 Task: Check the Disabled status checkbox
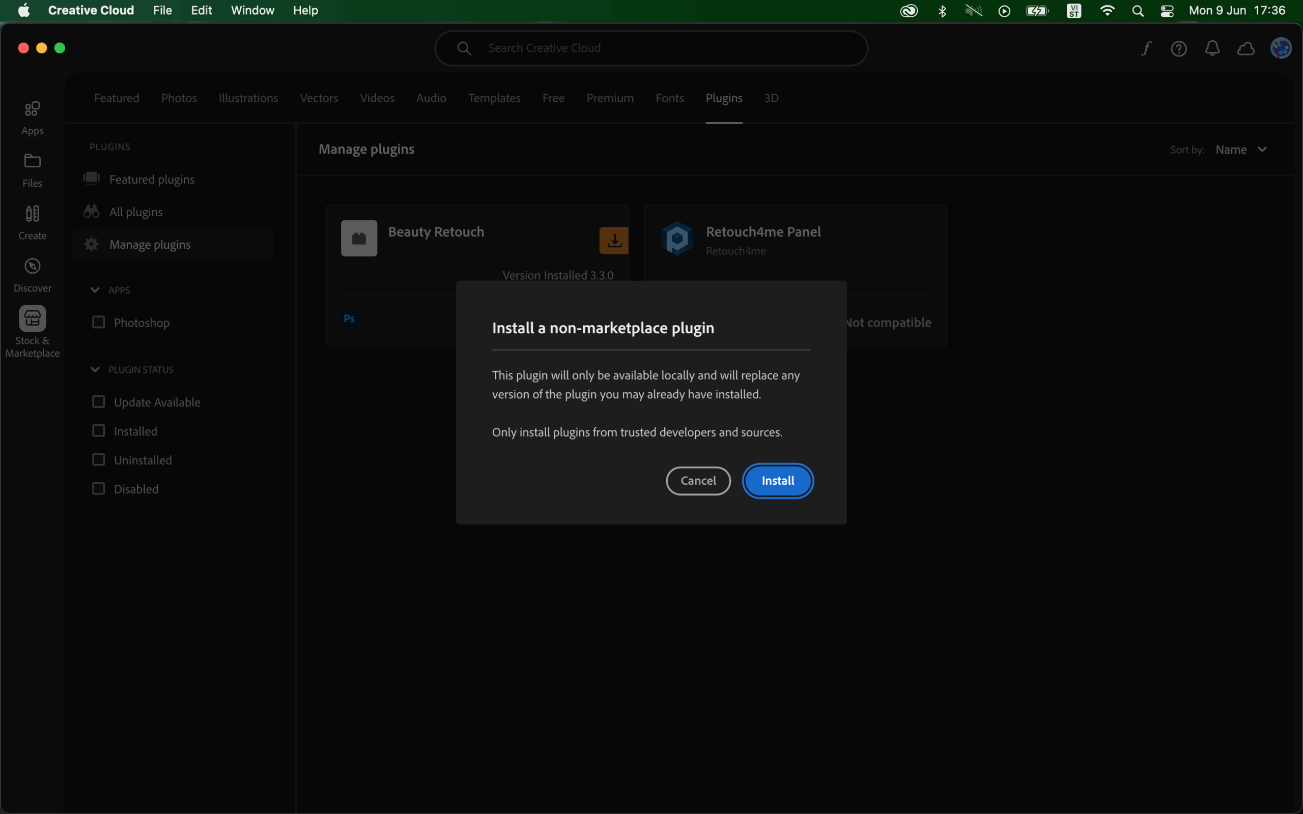(x=99, y=488)
